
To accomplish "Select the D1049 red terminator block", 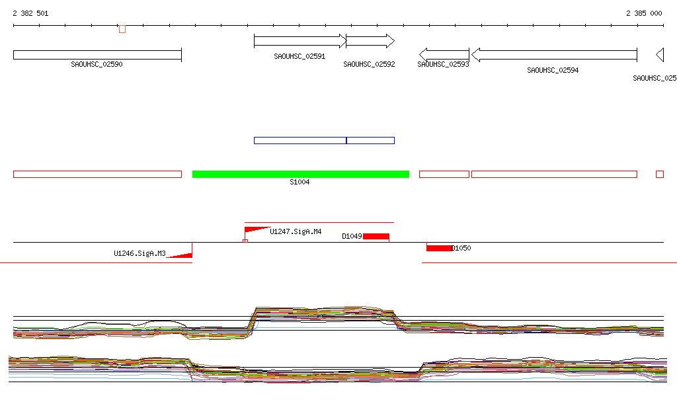I will tap(376, 237).
